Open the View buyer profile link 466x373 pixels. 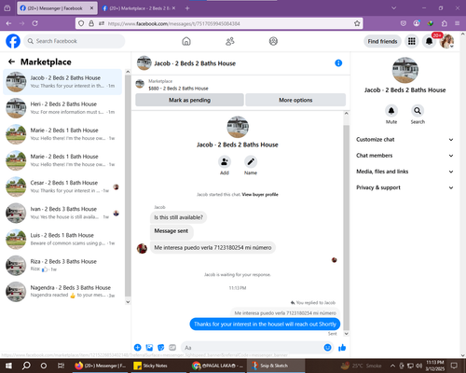click(260, 195)
